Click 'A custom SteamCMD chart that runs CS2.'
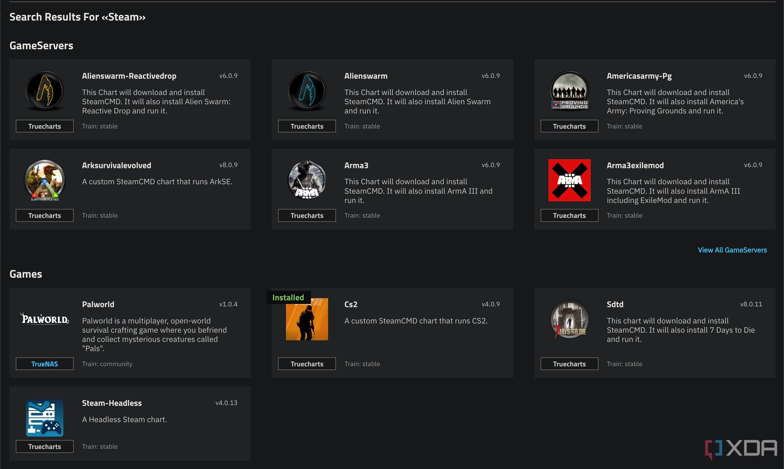784x469 pixels. coord(416,321)
